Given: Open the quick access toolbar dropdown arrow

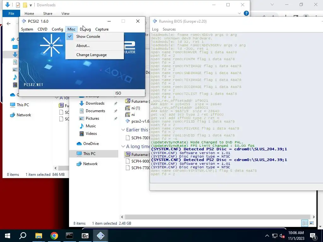Looking at the screenshot, I should (31, 5).
